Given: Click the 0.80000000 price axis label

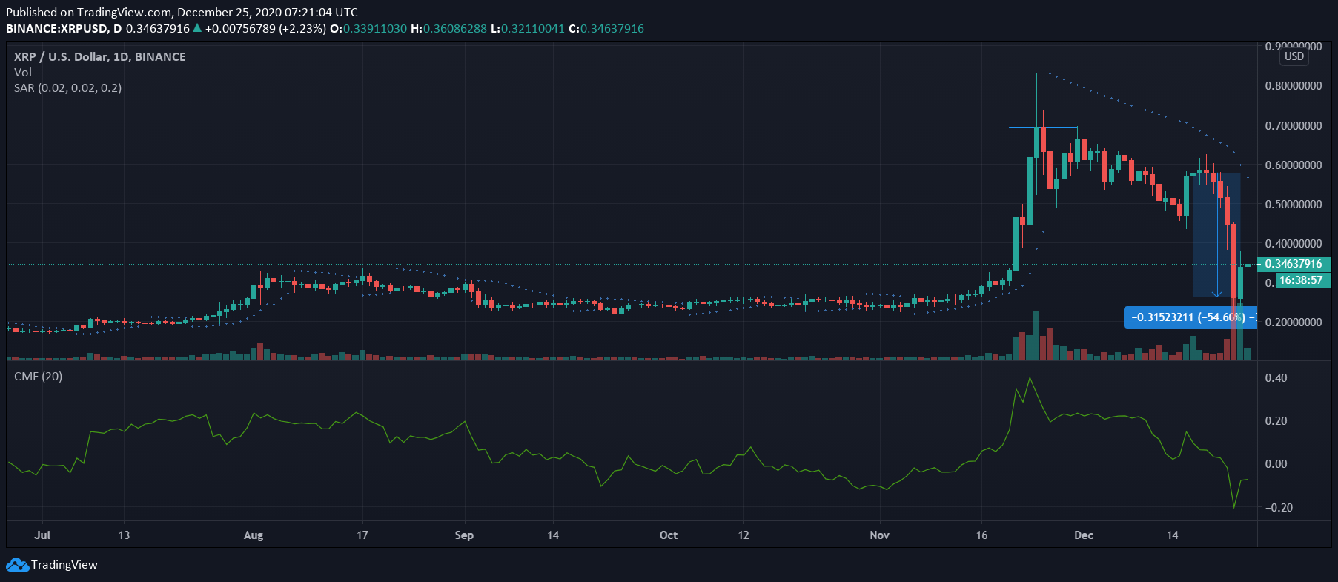Looking at the screenshot, I should click(x=1294, y=86).
